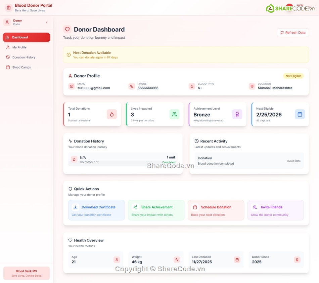Click the email icon in Donor Profile
Image resolution: width=319 pixels, height=283 pixels.
click(x=72, y=86)
